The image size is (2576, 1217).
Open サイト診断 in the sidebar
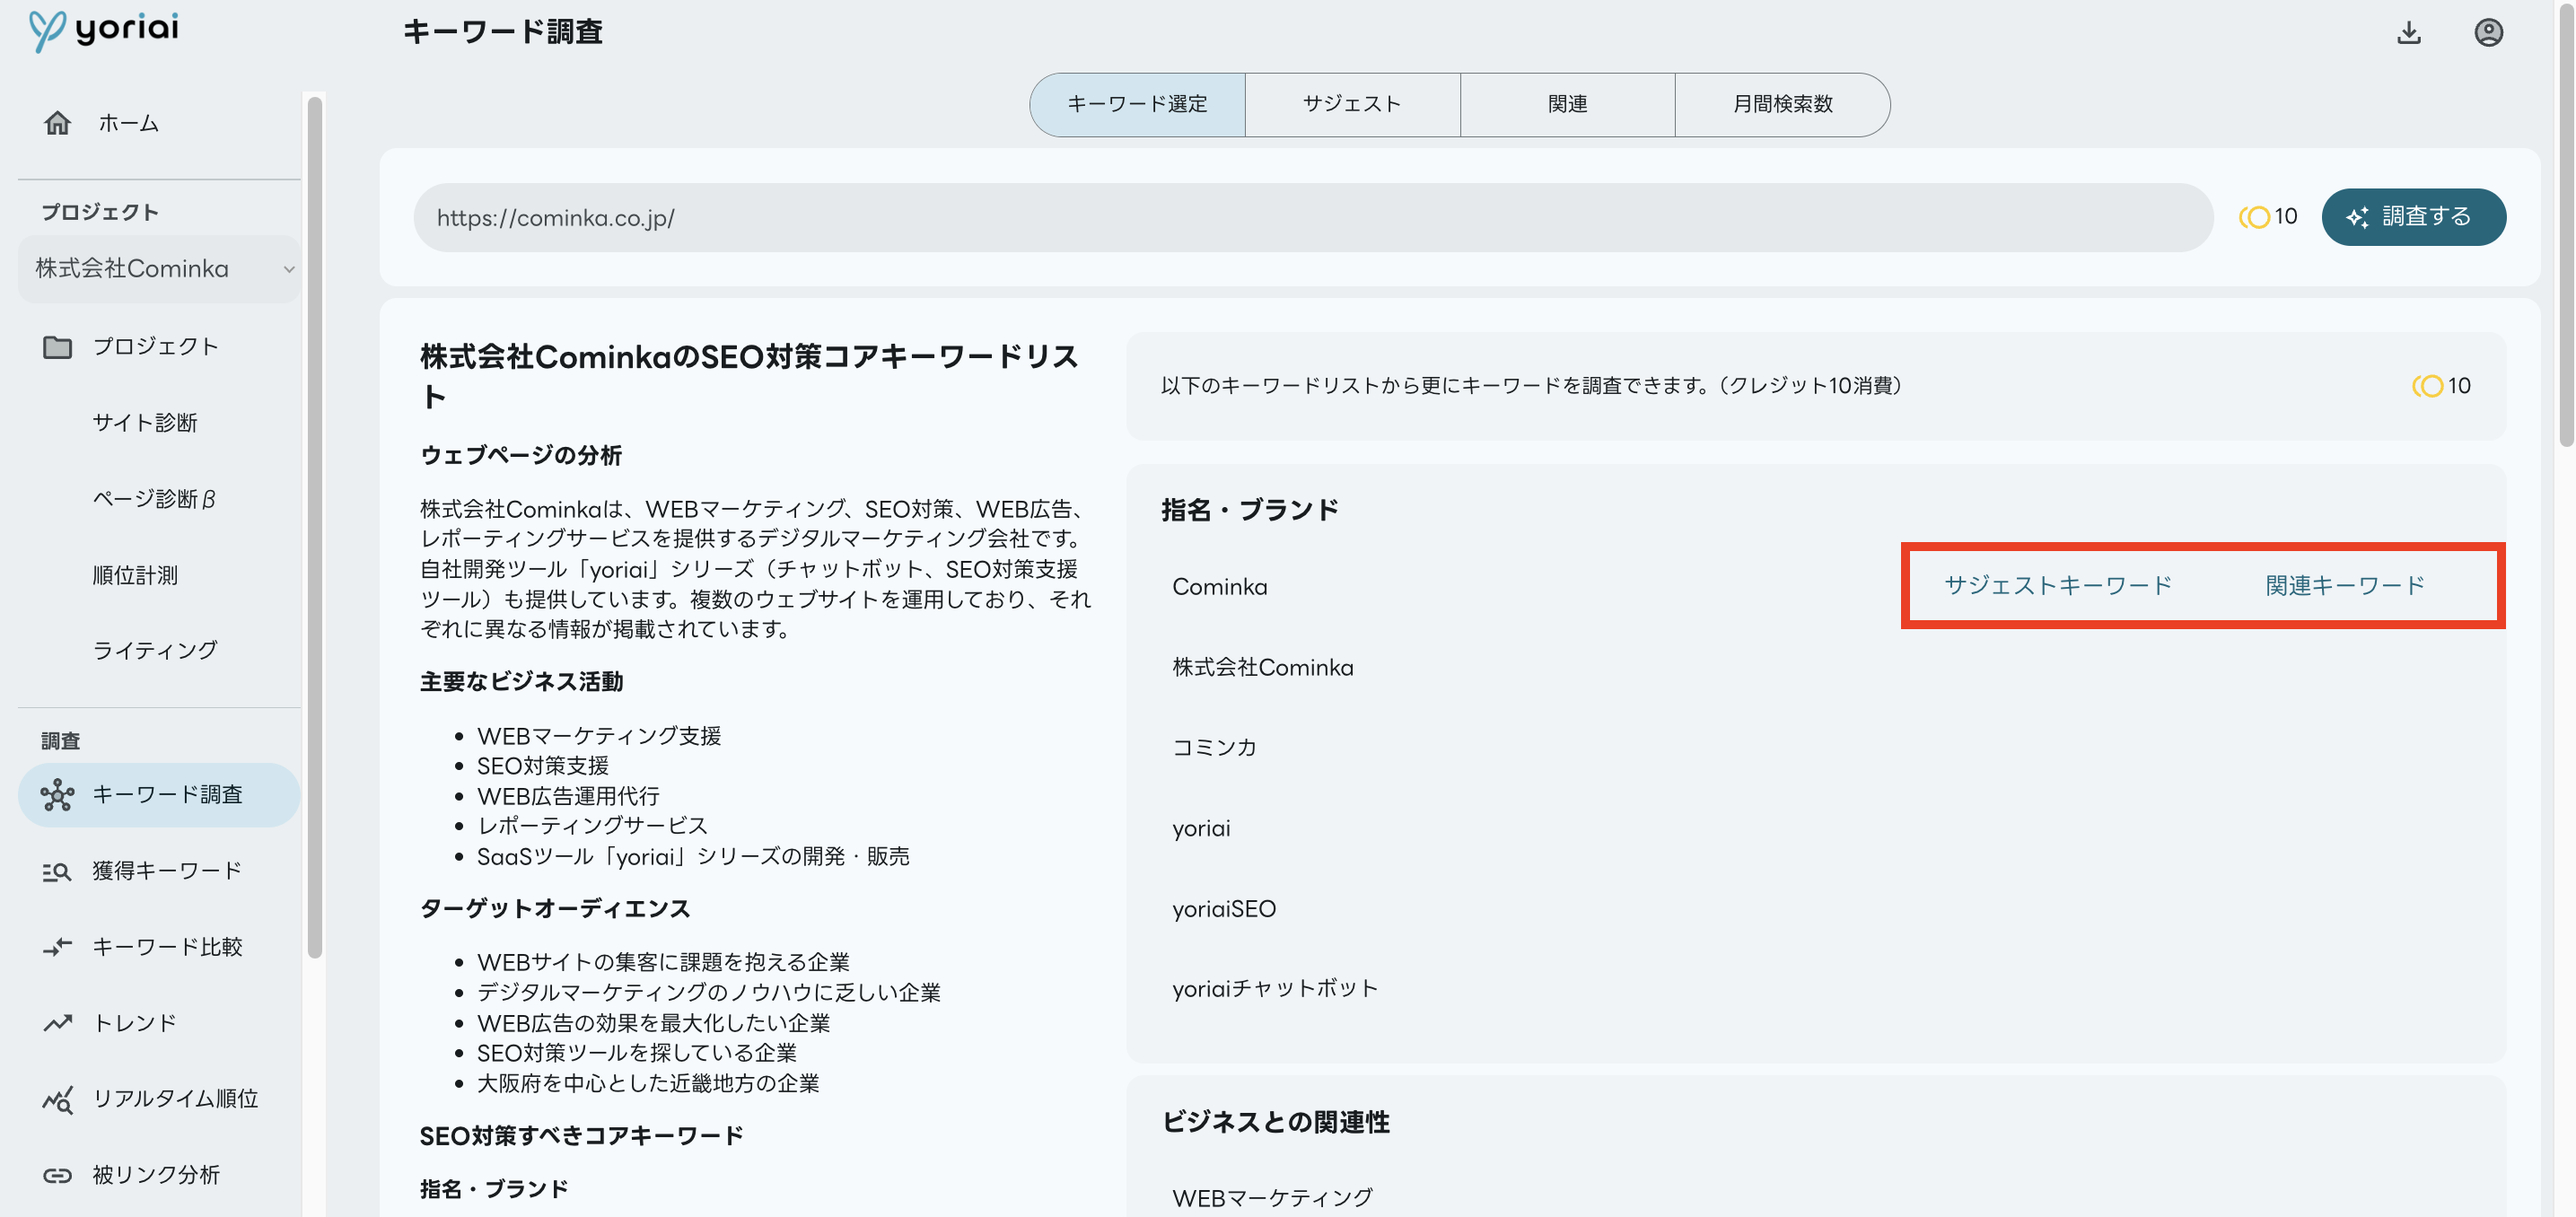145,423
